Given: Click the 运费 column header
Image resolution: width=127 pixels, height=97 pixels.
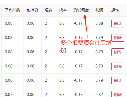Looking at the screenshot, I should pos(49,10).
